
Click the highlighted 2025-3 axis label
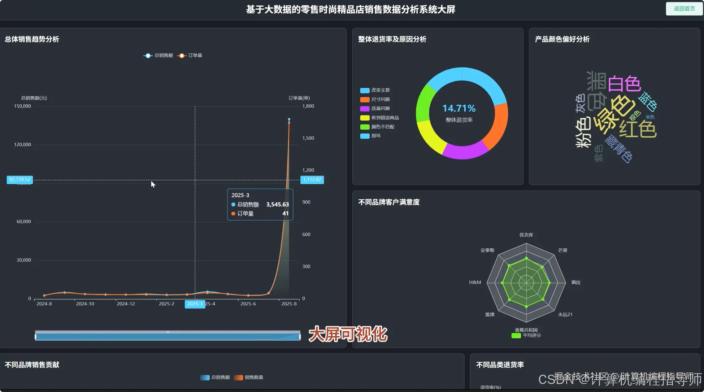pyautogui.click(x=195, y=304)
